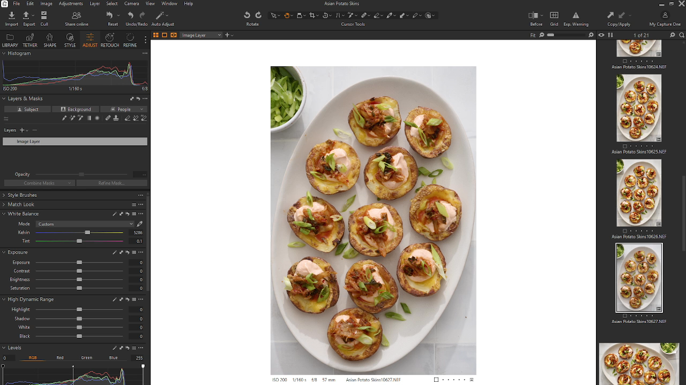Switch to multi-view grid mode
The height and width of the screenshot is (385, 686).
156,35
